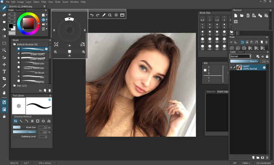Open the color list options dropdown arrow
The width and height of the screenshot is (274, 165).
tap(47, 29)
